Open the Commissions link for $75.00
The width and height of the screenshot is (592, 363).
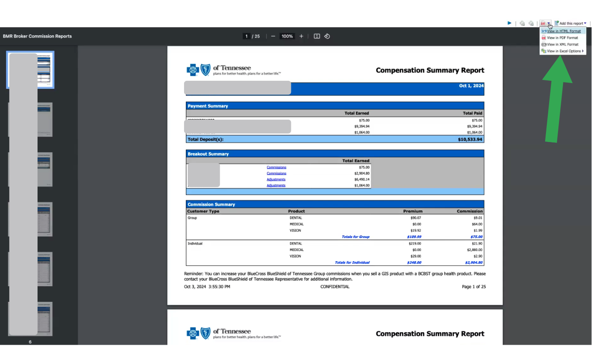277,167
